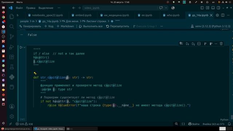Open errors and warnings counter in status bar
Screen dimensions: 233x131
click(x=24, y=124)
